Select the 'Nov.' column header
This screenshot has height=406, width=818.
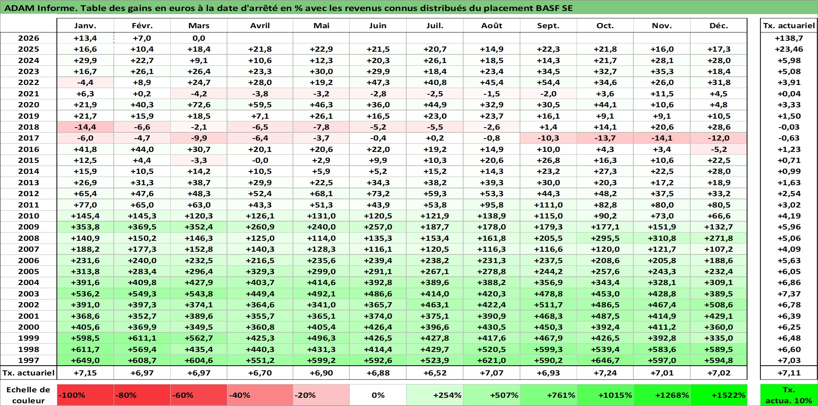point(662,25)
